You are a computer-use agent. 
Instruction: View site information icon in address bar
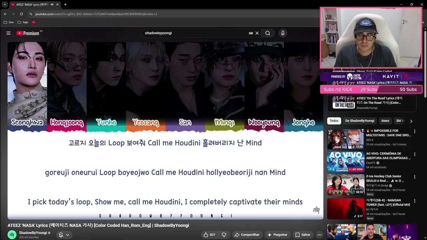pos(31,14)
